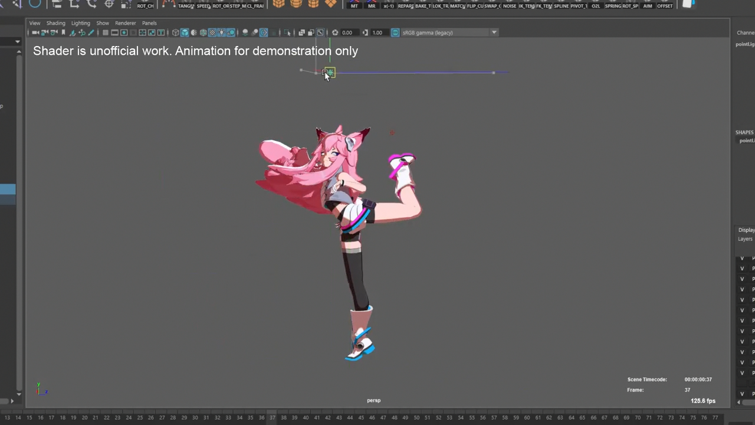Toggle the Resolution Gate icon
755x425 pixels.
tap(124, 32)
